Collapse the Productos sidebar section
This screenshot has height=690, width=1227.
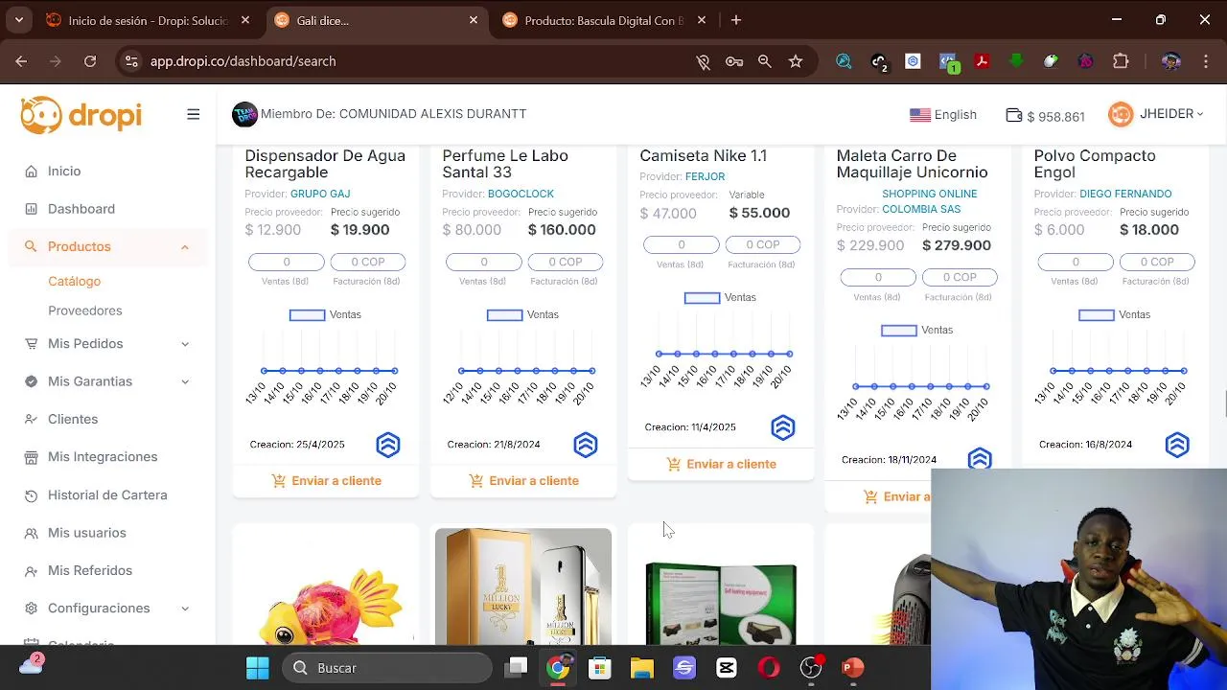pos(185,247)
